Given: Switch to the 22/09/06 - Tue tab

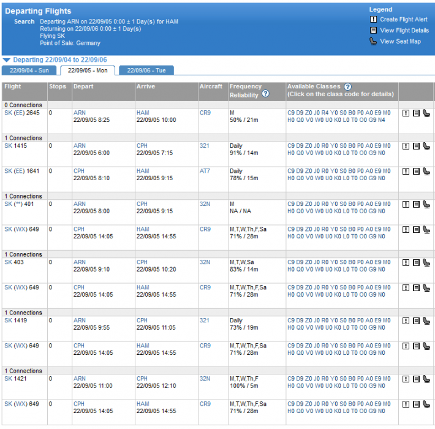Looking at the screenshot, I should click(146, 70).
